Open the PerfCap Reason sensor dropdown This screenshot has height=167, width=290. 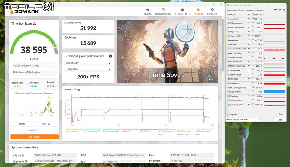249,92
